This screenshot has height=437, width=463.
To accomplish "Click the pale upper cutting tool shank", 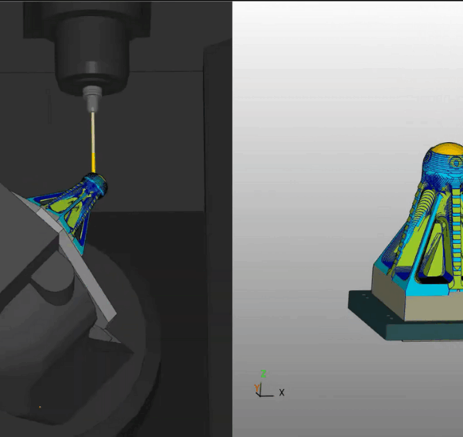I will (x=93, y=131).
